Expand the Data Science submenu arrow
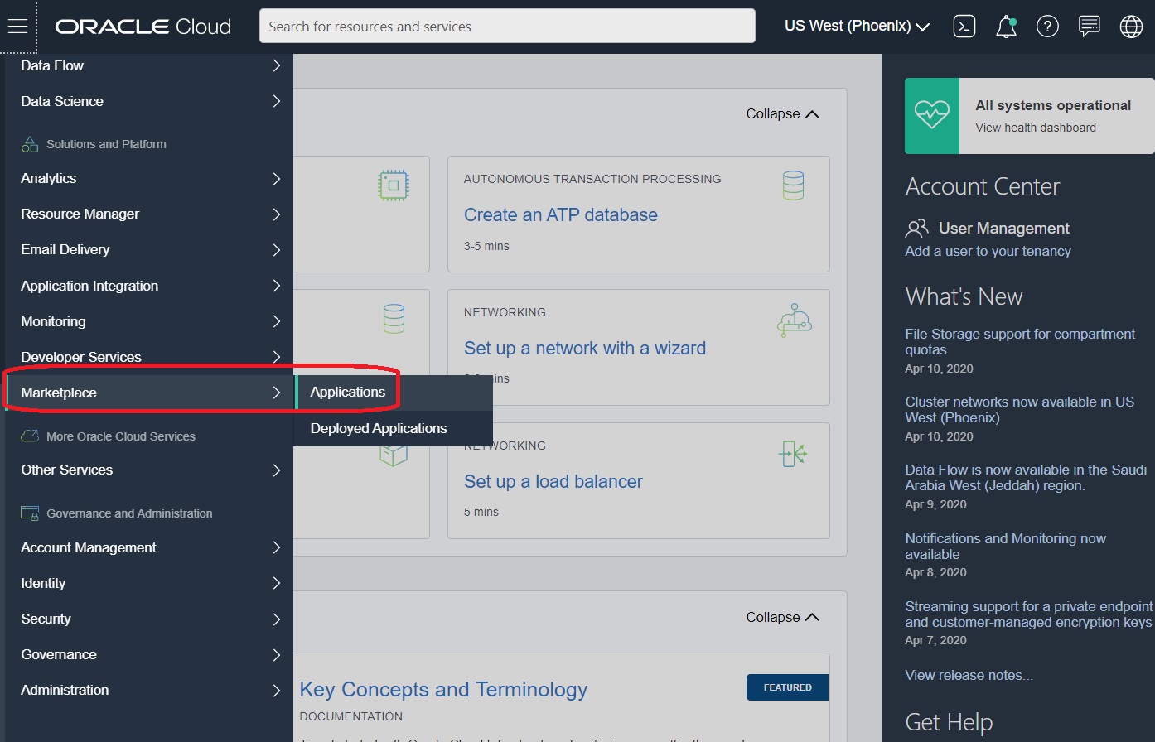1155x742 pixels. click(277, 101)
